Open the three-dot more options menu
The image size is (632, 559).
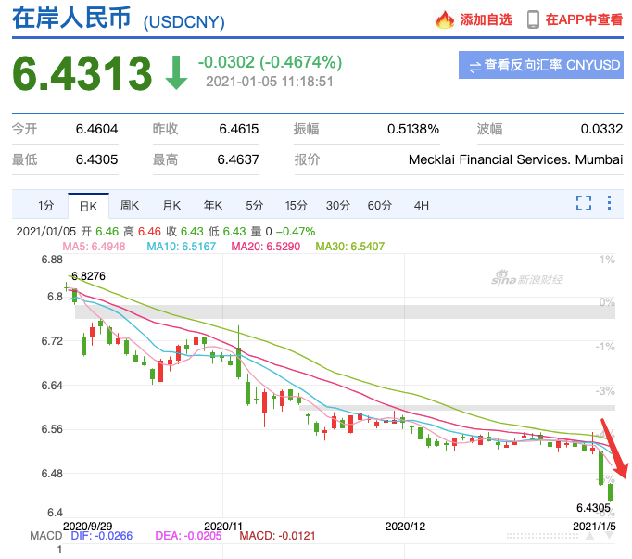[609, 205]
